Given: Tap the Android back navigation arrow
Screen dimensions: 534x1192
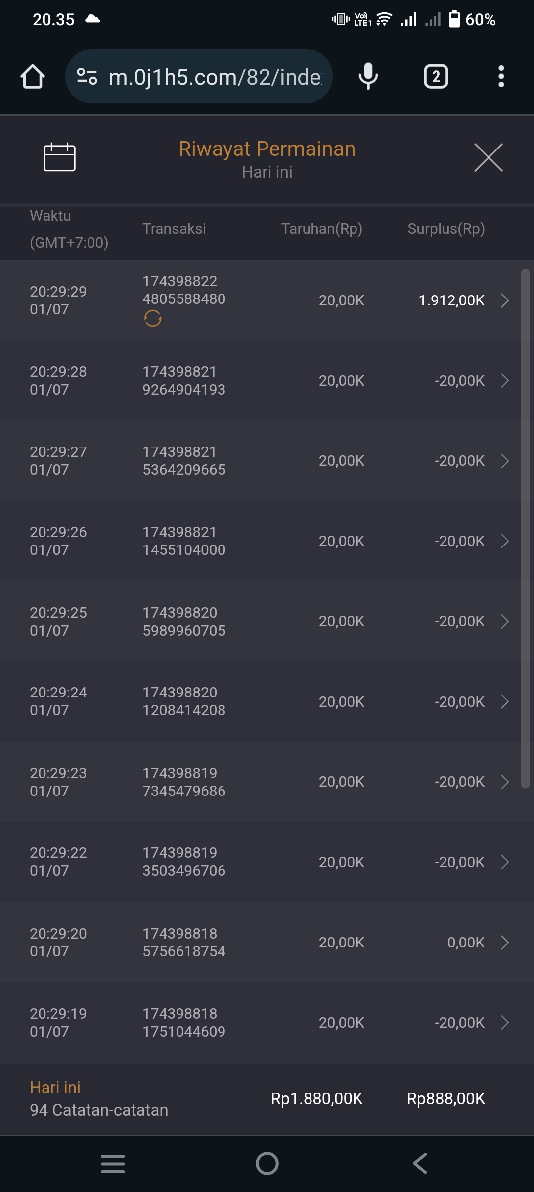Looking at the screenshot, I should 420,1163.
